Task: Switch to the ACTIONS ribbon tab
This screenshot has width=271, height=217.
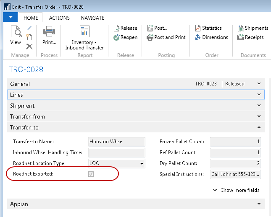Action: pyautogui.click(x=59, y=18)
